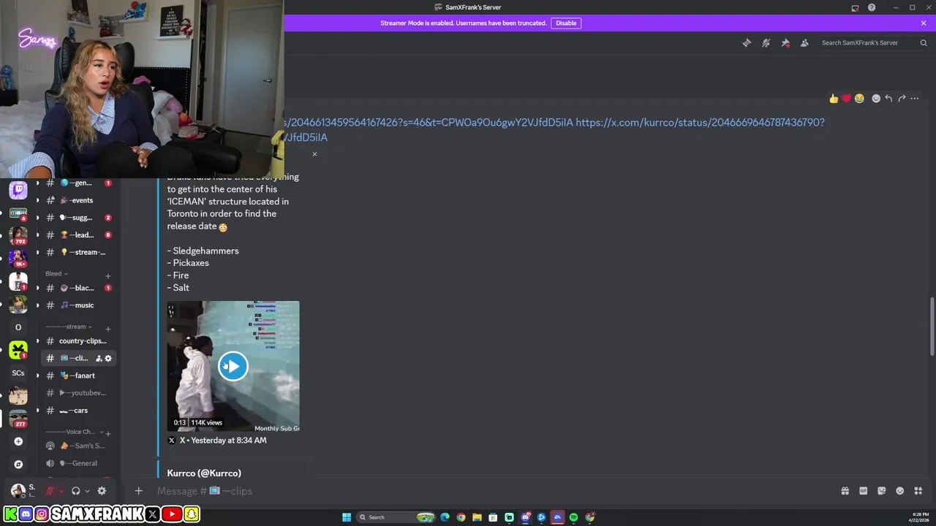Open emoji picker in message bar
936x526 pixels.
pos(899,491)
